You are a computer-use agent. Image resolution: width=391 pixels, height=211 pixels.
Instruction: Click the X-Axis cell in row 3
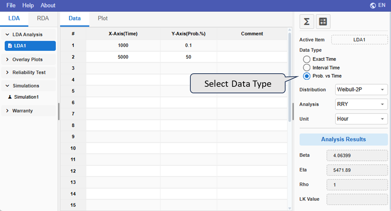coord(123,68)
